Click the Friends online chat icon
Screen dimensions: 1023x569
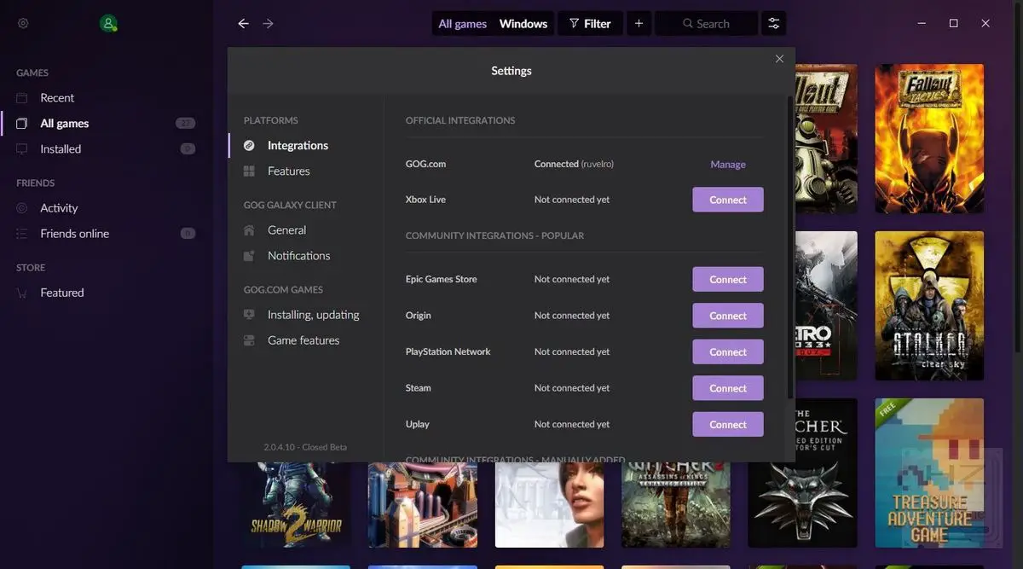pos(22,234)
